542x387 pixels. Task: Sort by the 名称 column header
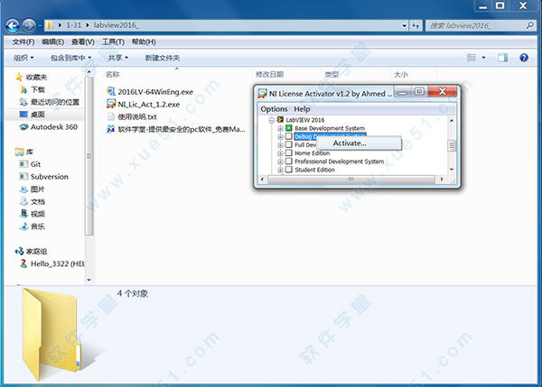tap(112, 74)
